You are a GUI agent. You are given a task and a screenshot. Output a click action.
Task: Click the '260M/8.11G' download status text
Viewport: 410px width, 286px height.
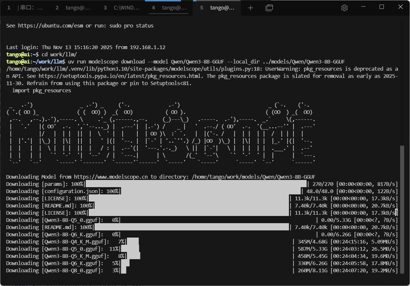(x=312, y=270)
